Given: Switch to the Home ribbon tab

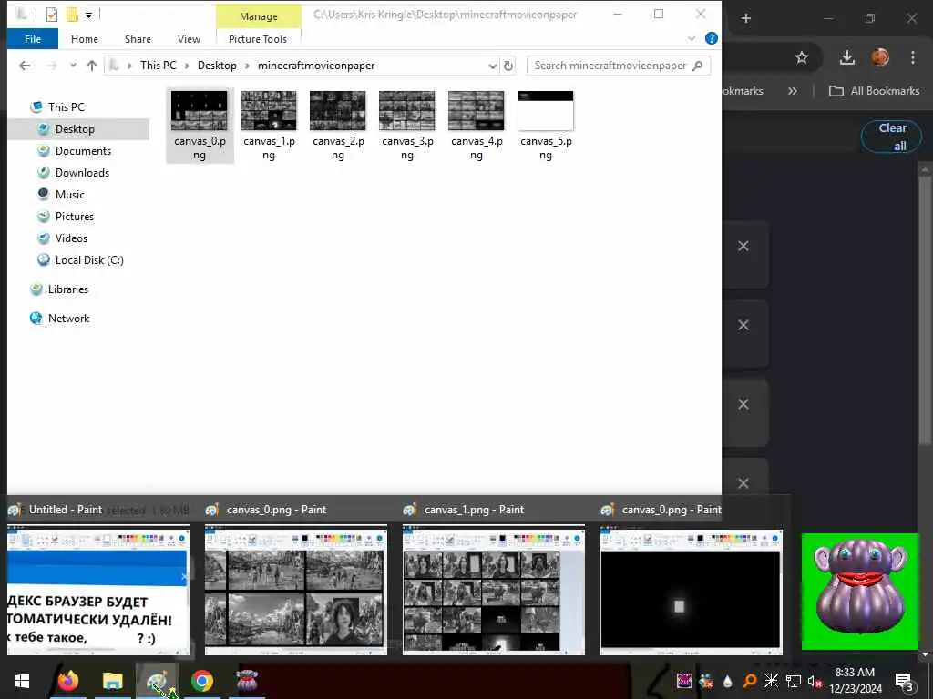Looking at the screenshot, I should coord(85,39).
